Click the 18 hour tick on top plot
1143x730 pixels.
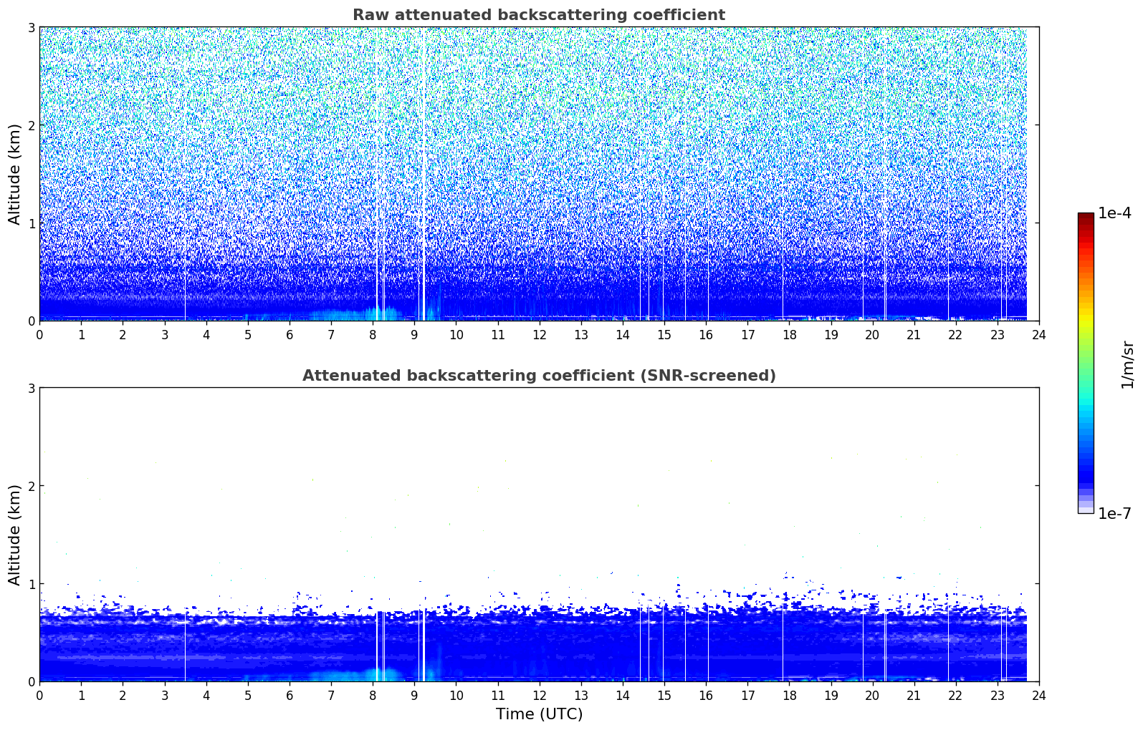coord(789,334)
